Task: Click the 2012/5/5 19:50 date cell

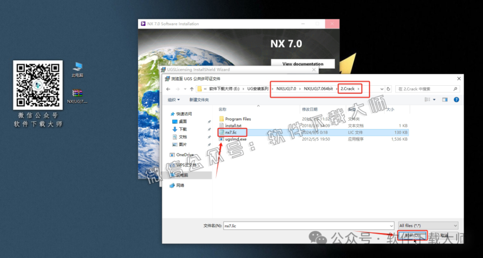Action: click(316, 139)
